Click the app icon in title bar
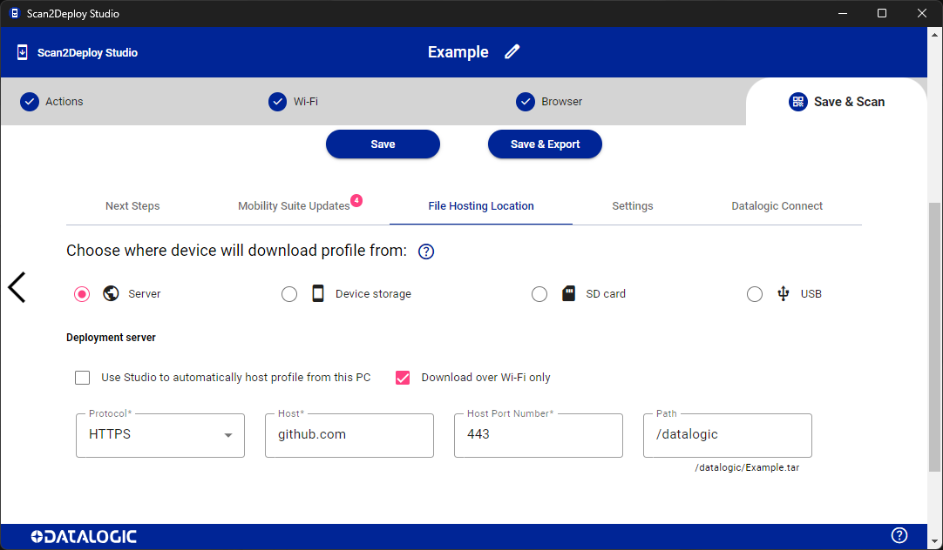Viewport: 943px width, 550px height. tap(15, 13)
